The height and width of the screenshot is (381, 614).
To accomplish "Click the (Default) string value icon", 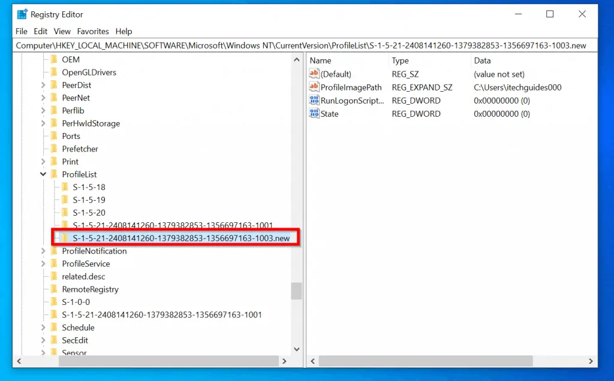I will (x=314, y=74).
